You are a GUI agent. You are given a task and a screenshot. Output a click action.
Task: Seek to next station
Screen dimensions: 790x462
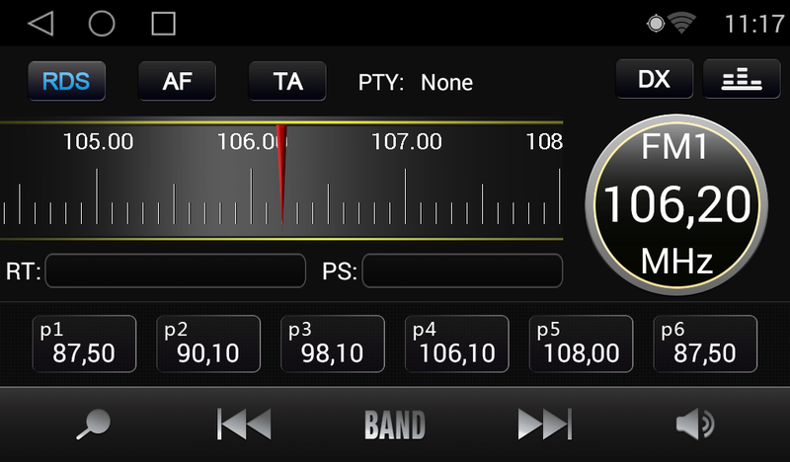[545, 424]
